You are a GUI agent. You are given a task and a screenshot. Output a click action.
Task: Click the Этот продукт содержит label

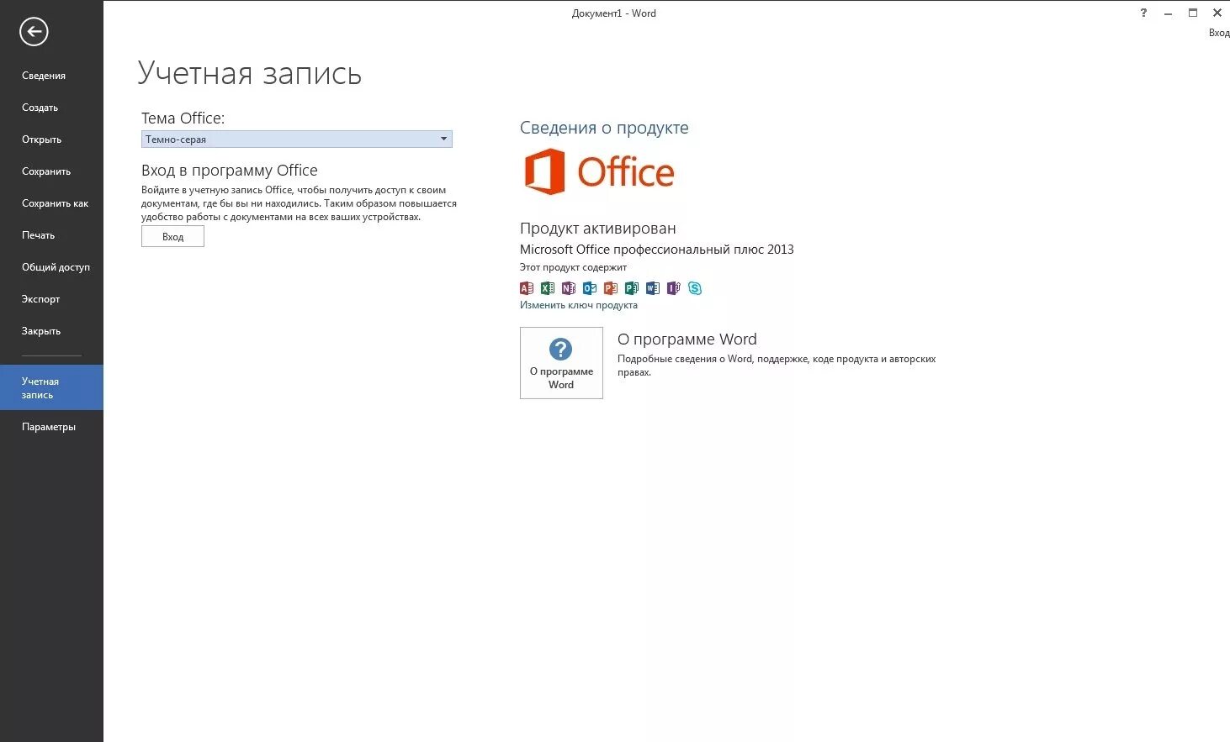(573, 267)
